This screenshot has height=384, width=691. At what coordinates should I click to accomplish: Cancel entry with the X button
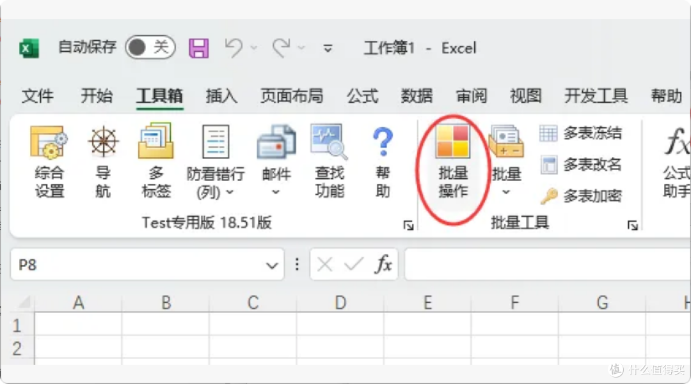pos(325,265)
